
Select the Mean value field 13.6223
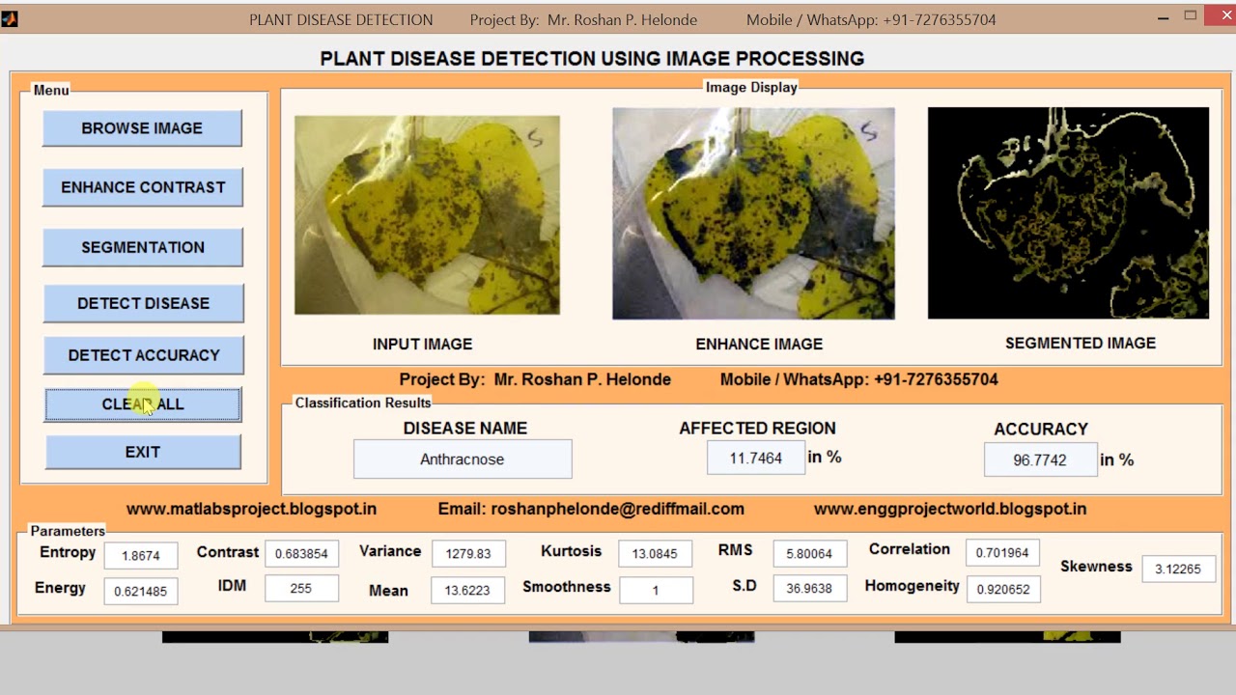click(468, 591)
